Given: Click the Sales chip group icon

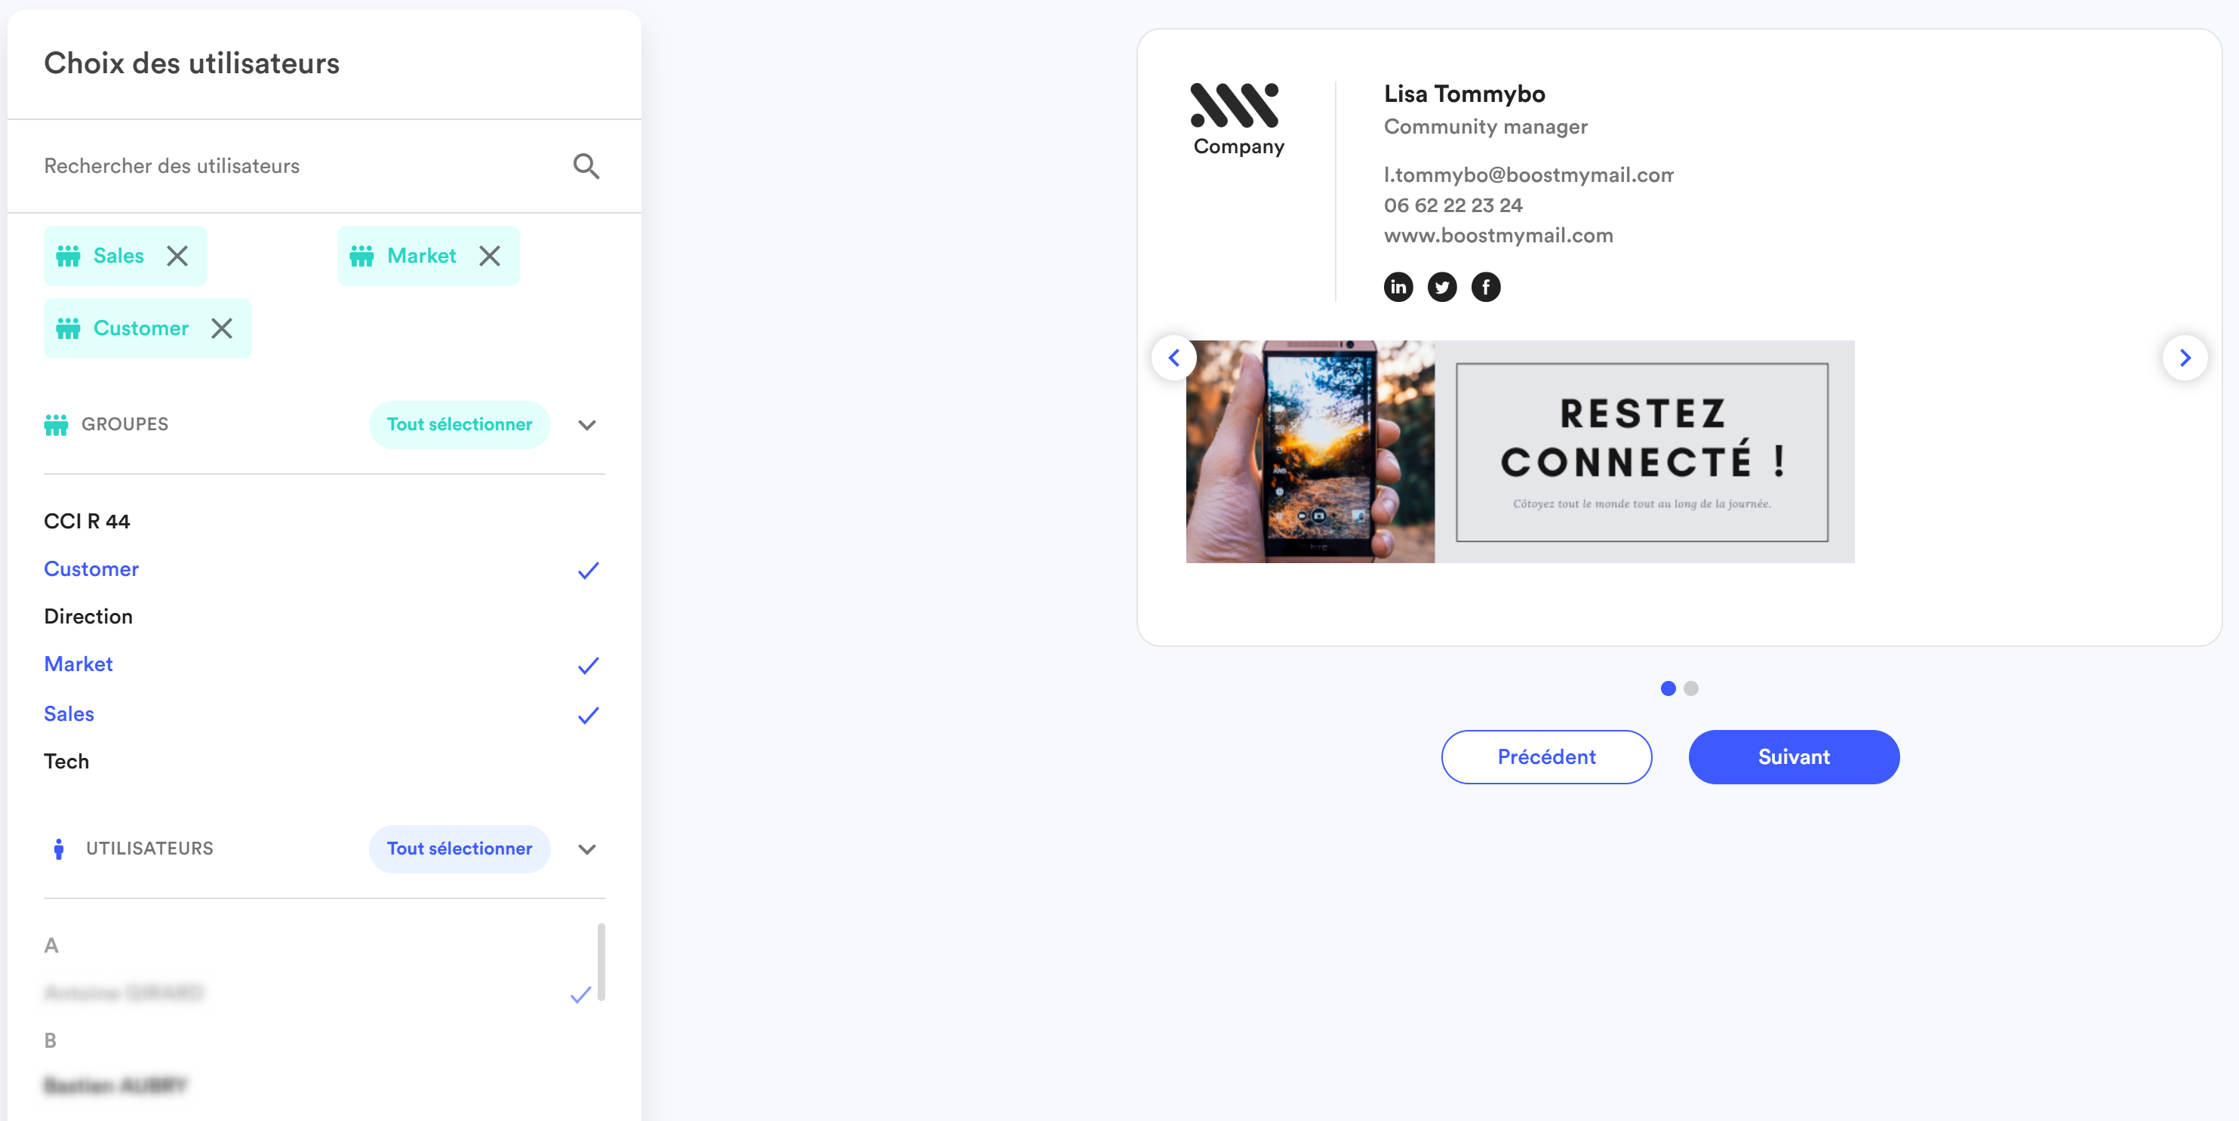Looking at the screenshot, I should pos(68,256).
